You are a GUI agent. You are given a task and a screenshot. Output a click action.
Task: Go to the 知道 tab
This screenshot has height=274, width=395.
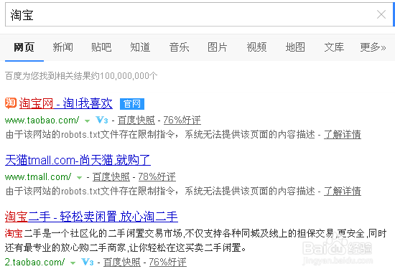pos(140,47)
